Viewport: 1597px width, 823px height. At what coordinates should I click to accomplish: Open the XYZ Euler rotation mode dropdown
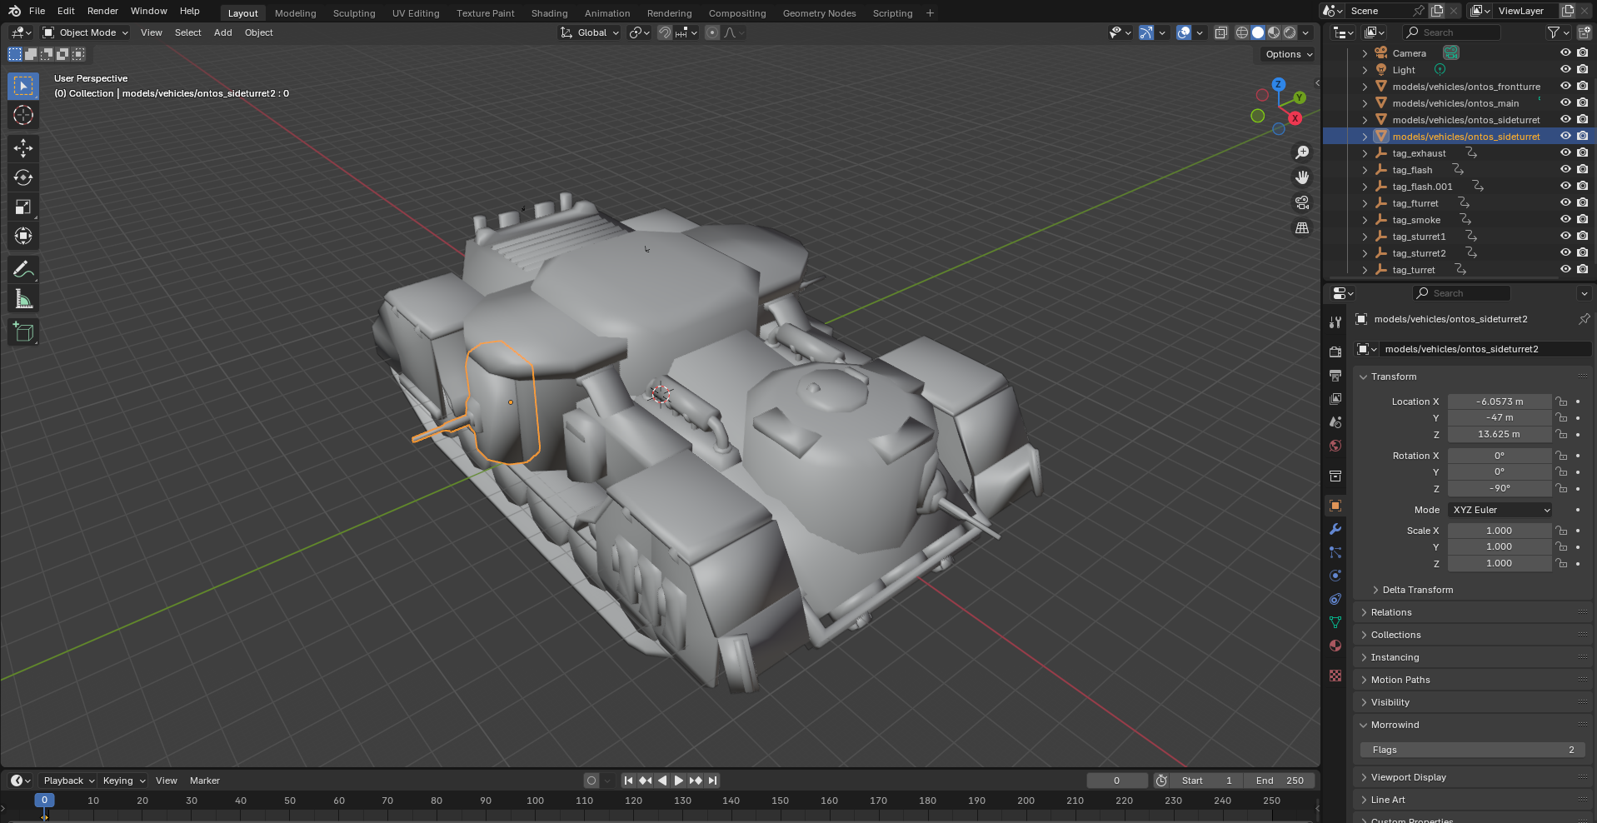[x=1500, y=510]
